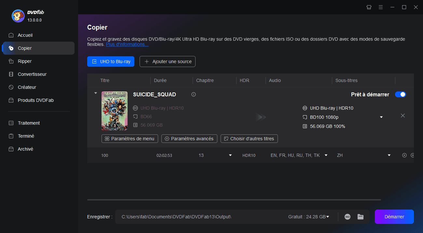Open Paramètres avancés
This screenshot has height=233, width=423.
click(x=189, y=139)
